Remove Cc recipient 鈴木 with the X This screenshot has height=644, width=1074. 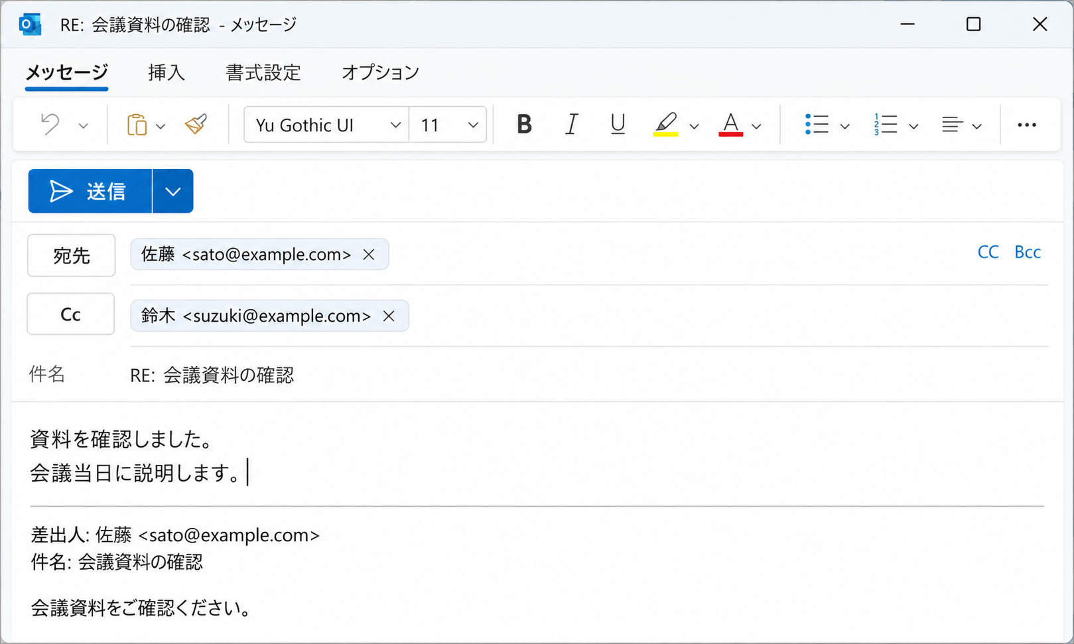point(389,316)
